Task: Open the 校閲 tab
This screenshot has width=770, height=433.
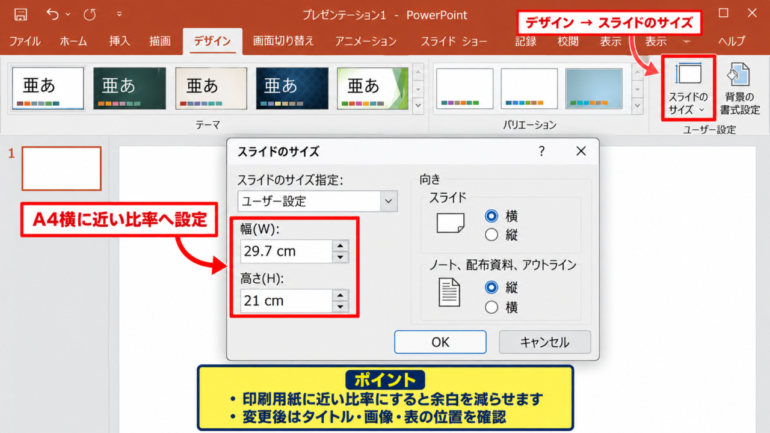Action: point(568,41)
